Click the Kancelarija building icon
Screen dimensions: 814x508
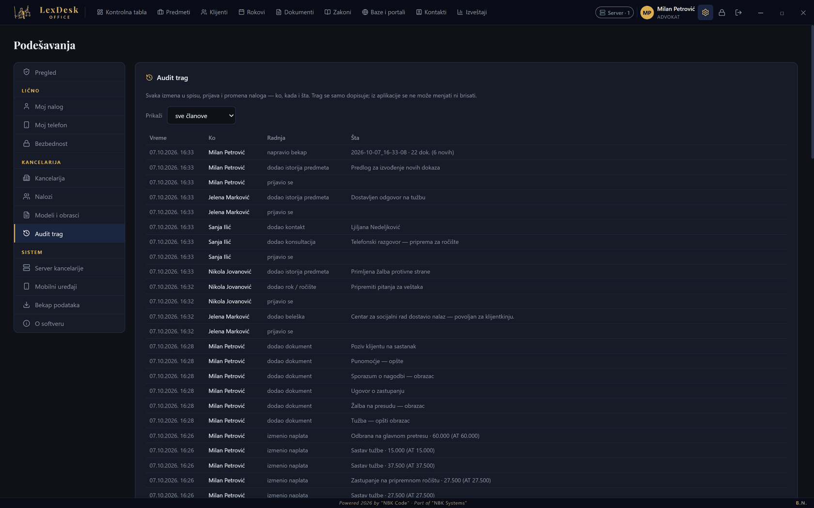[x=27, y=178]
